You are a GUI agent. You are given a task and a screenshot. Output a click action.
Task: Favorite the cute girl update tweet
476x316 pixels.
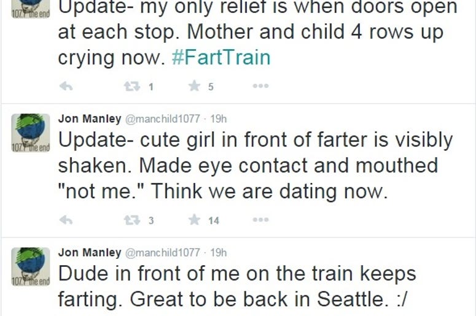[x=194, y=220]
